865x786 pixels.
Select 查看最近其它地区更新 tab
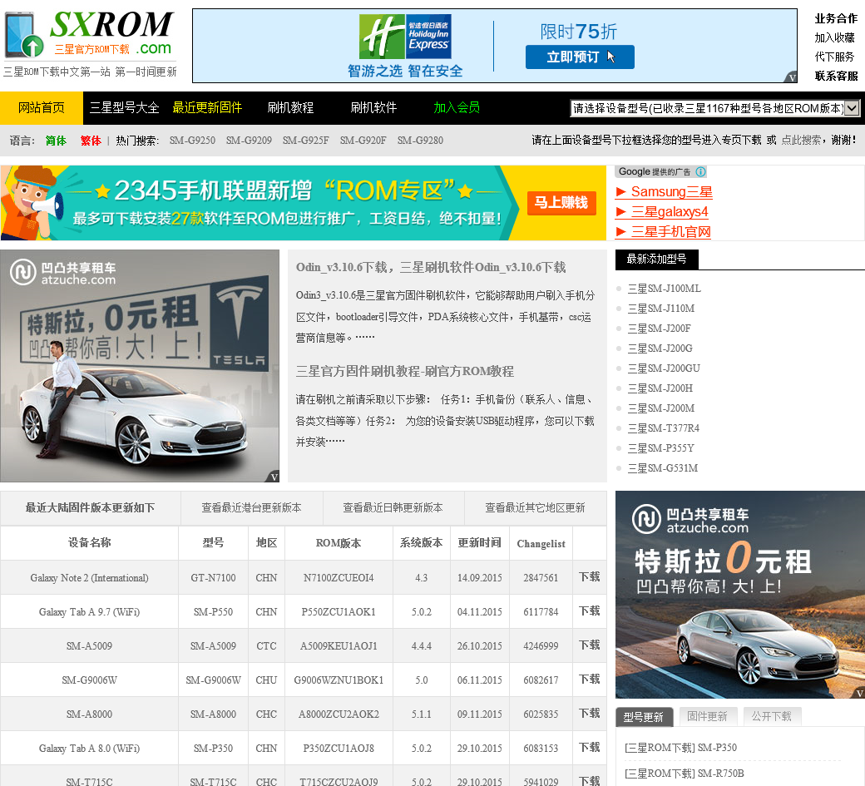tap(535, 508)
